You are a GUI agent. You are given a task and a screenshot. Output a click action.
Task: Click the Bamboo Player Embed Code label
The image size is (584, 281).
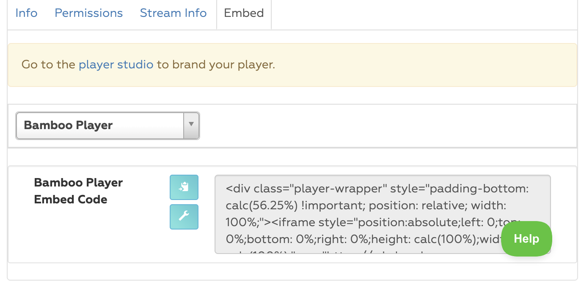[x=78, y=191]
